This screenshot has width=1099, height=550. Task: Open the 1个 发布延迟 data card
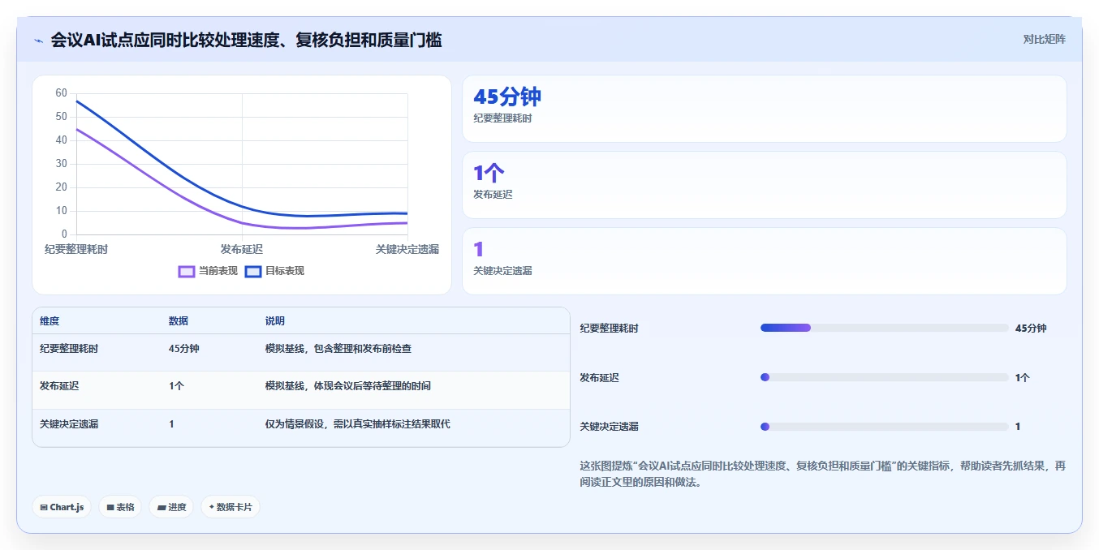(x=764, y=185)
